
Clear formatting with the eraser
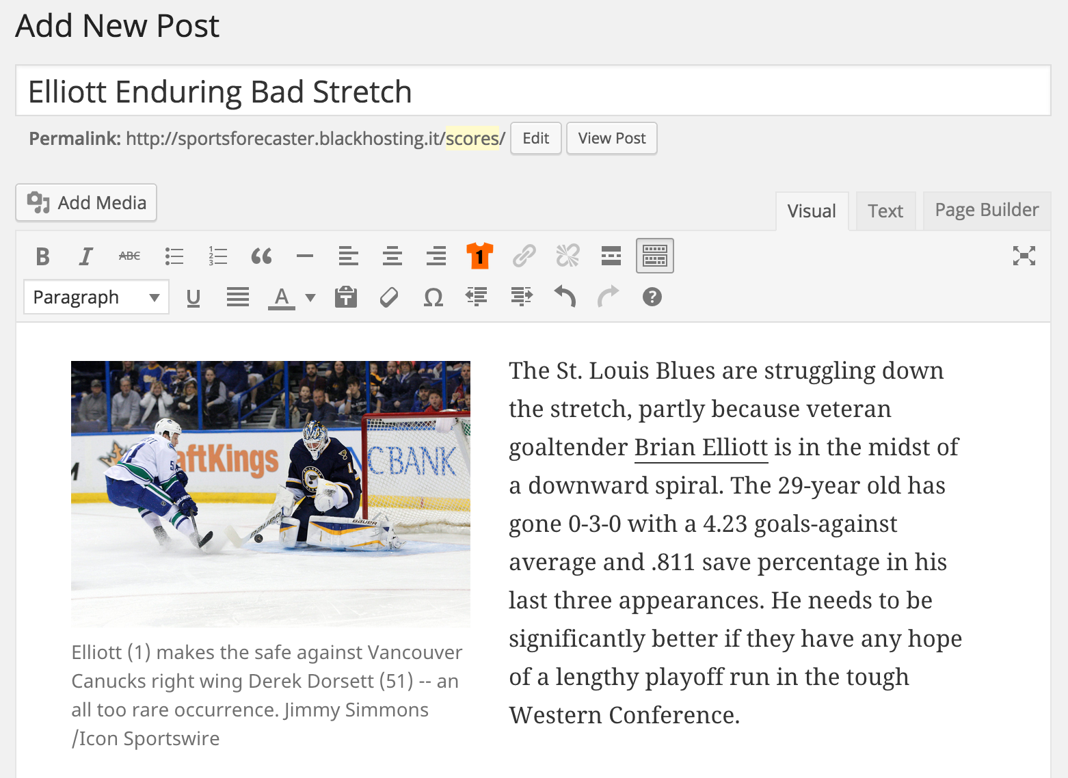click(x=389, y=297)
